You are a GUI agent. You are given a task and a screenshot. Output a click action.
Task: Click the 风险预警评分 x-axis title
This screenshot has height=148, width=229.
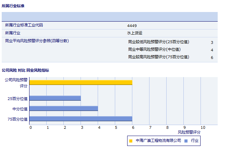[x=189, y=132]
